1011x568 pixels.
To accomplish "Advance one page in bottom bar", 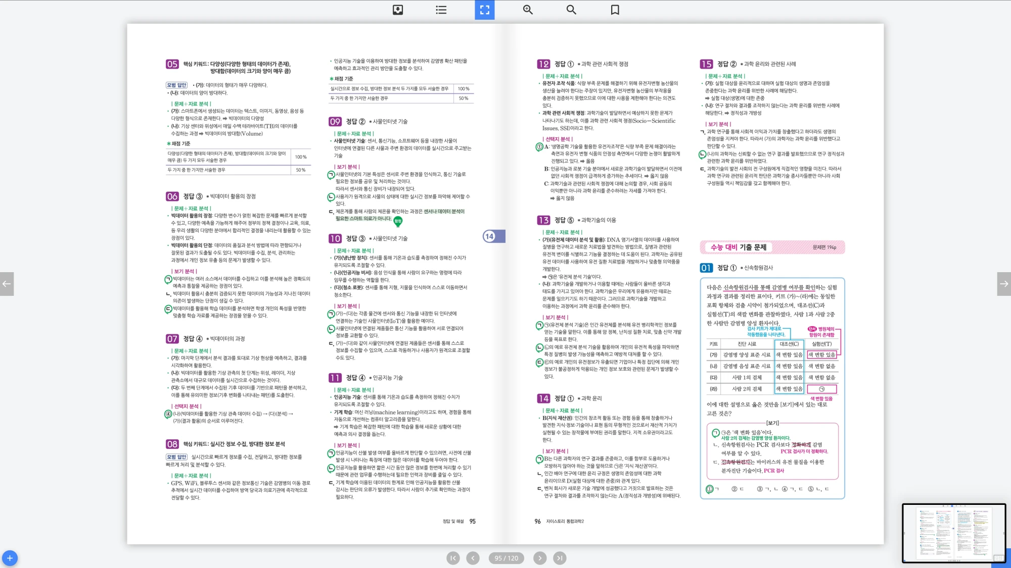I will [x=540, y=558].
